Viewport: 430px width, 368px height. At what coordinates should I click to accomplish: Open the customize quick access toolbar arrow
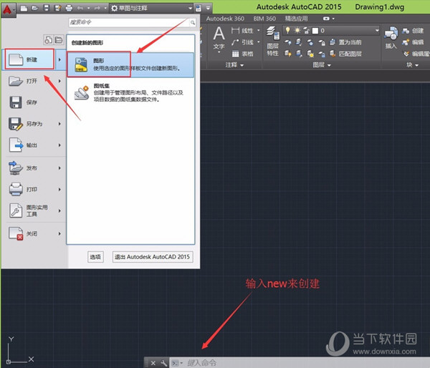point(208,8)
